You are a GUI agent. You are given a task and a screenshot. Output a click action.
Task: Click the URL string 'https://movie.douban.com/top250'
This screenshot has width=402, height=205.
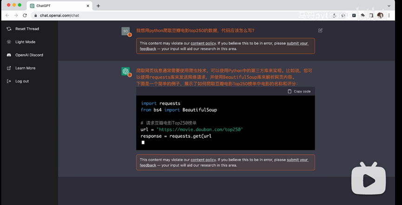point(199,129)
